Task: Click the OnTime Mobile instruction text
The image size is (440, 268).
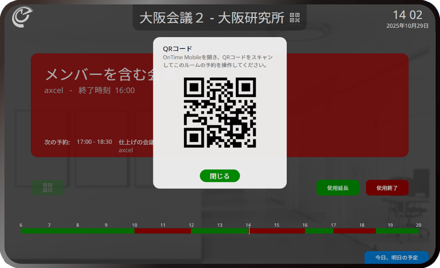Action: (x=218, y=61)
